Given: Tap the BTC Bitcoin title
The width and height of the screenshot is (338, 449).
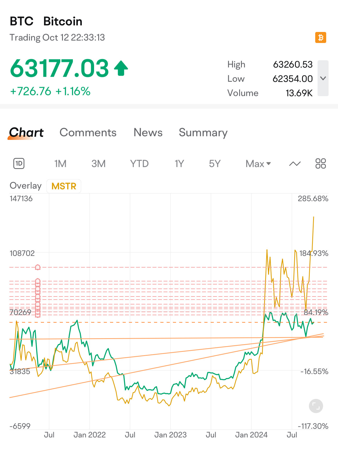Looking at the screenshot, I should pyautogui.click(x=46, y=21).
